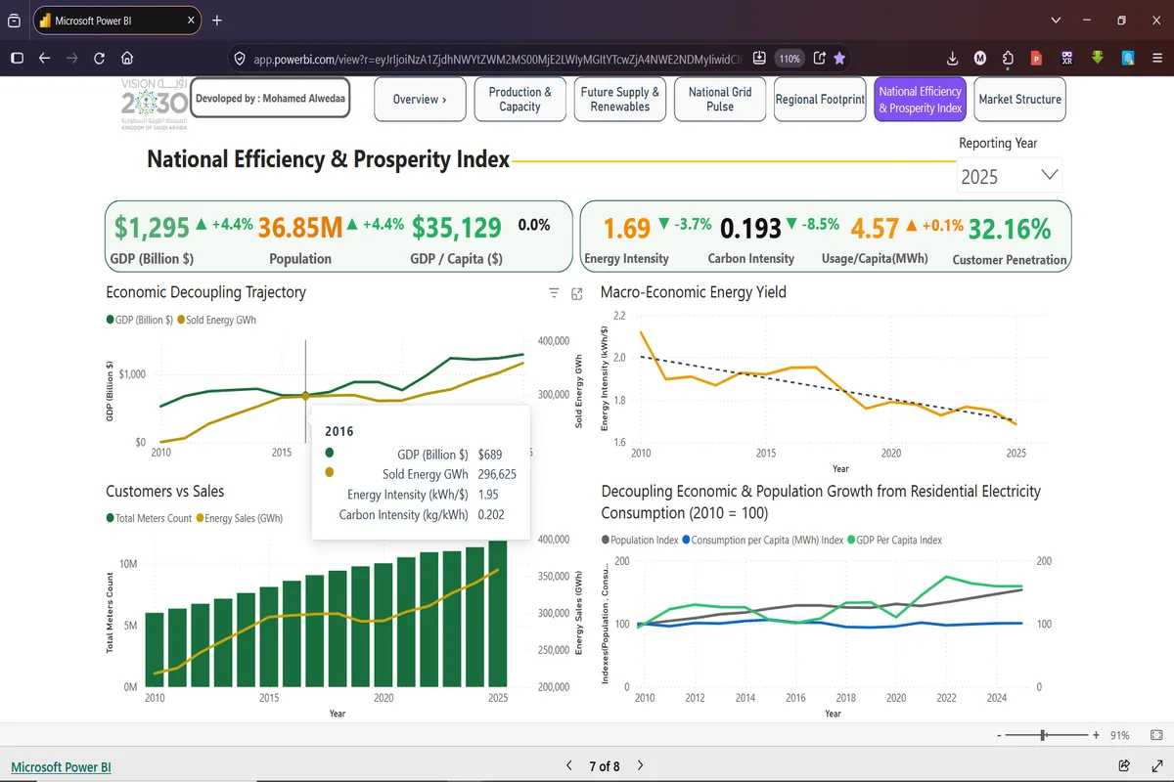Open the browser downloads panel
Viewport: 1174px width, 782px height.
[953, 58]
